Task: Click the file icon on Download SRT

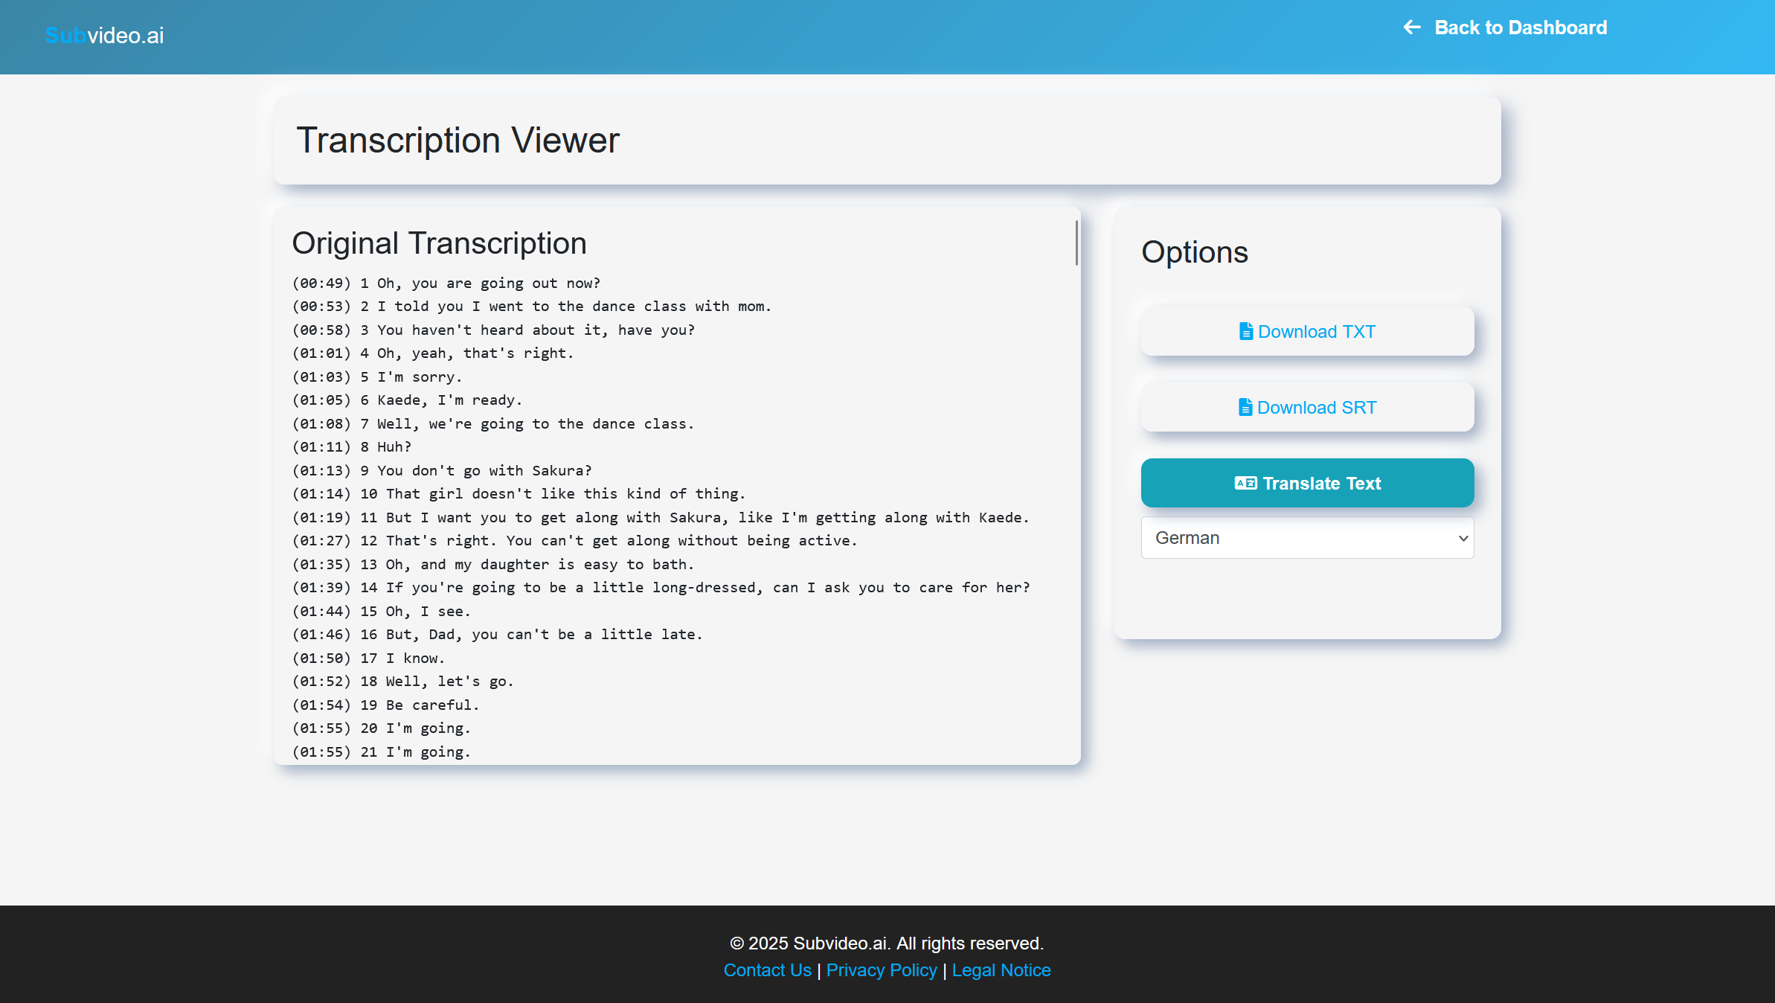Action: 1245,407
